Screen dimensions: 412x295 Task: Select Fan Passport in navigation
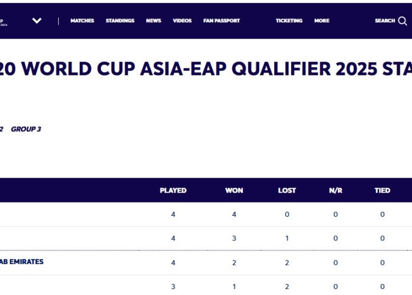pos(221,21)
